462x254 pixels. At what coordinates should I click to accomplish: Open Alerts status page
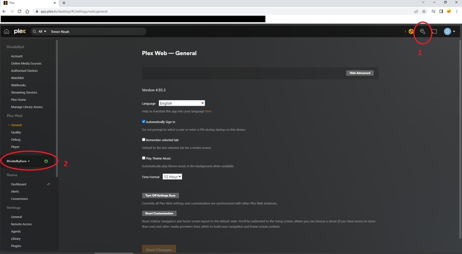pyautogui.click(x=15, y=191)
